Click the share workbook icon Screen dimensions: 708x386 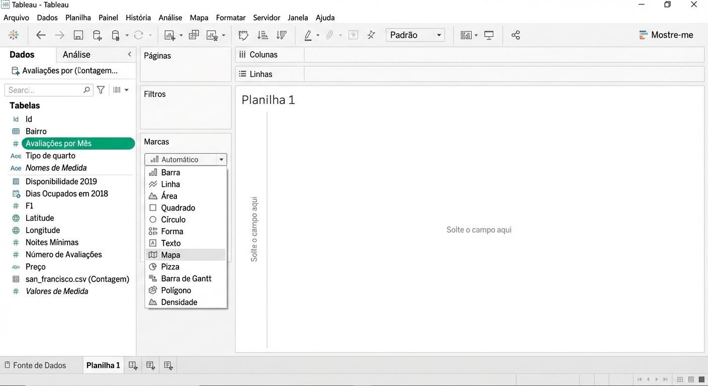pyautogui.click(x=515, y=35)
